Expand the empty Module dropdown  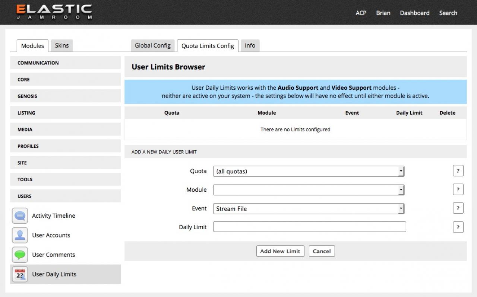(x=309, y=190)
